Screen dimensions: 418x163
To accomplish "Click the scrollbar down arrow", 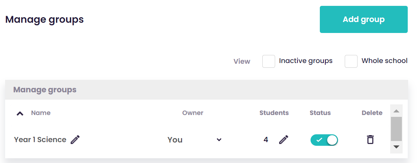I will 396,147.
